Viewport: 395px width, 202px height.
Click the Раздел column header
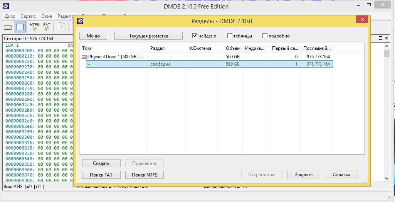pyautogui.click(x=167, y=48)
